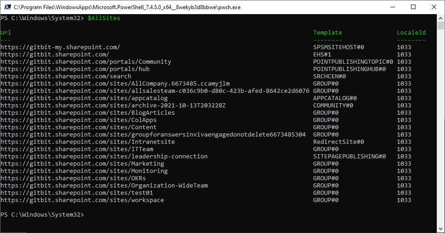445x233 pixels.
Task: Minimize the pwsh.exe window
Action: click(x=393, y=7)
